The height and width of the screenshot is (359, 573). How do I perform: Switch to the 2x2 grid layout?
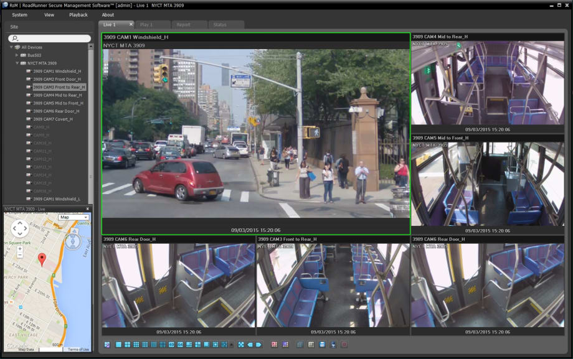(x=127, y=343)
